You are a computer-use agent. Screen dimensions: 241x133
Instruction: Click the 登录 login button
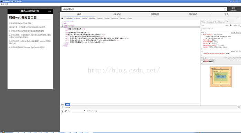(227, 14)
